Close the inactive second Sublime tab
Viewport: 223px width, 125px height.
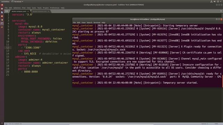(x=48, y=11)
